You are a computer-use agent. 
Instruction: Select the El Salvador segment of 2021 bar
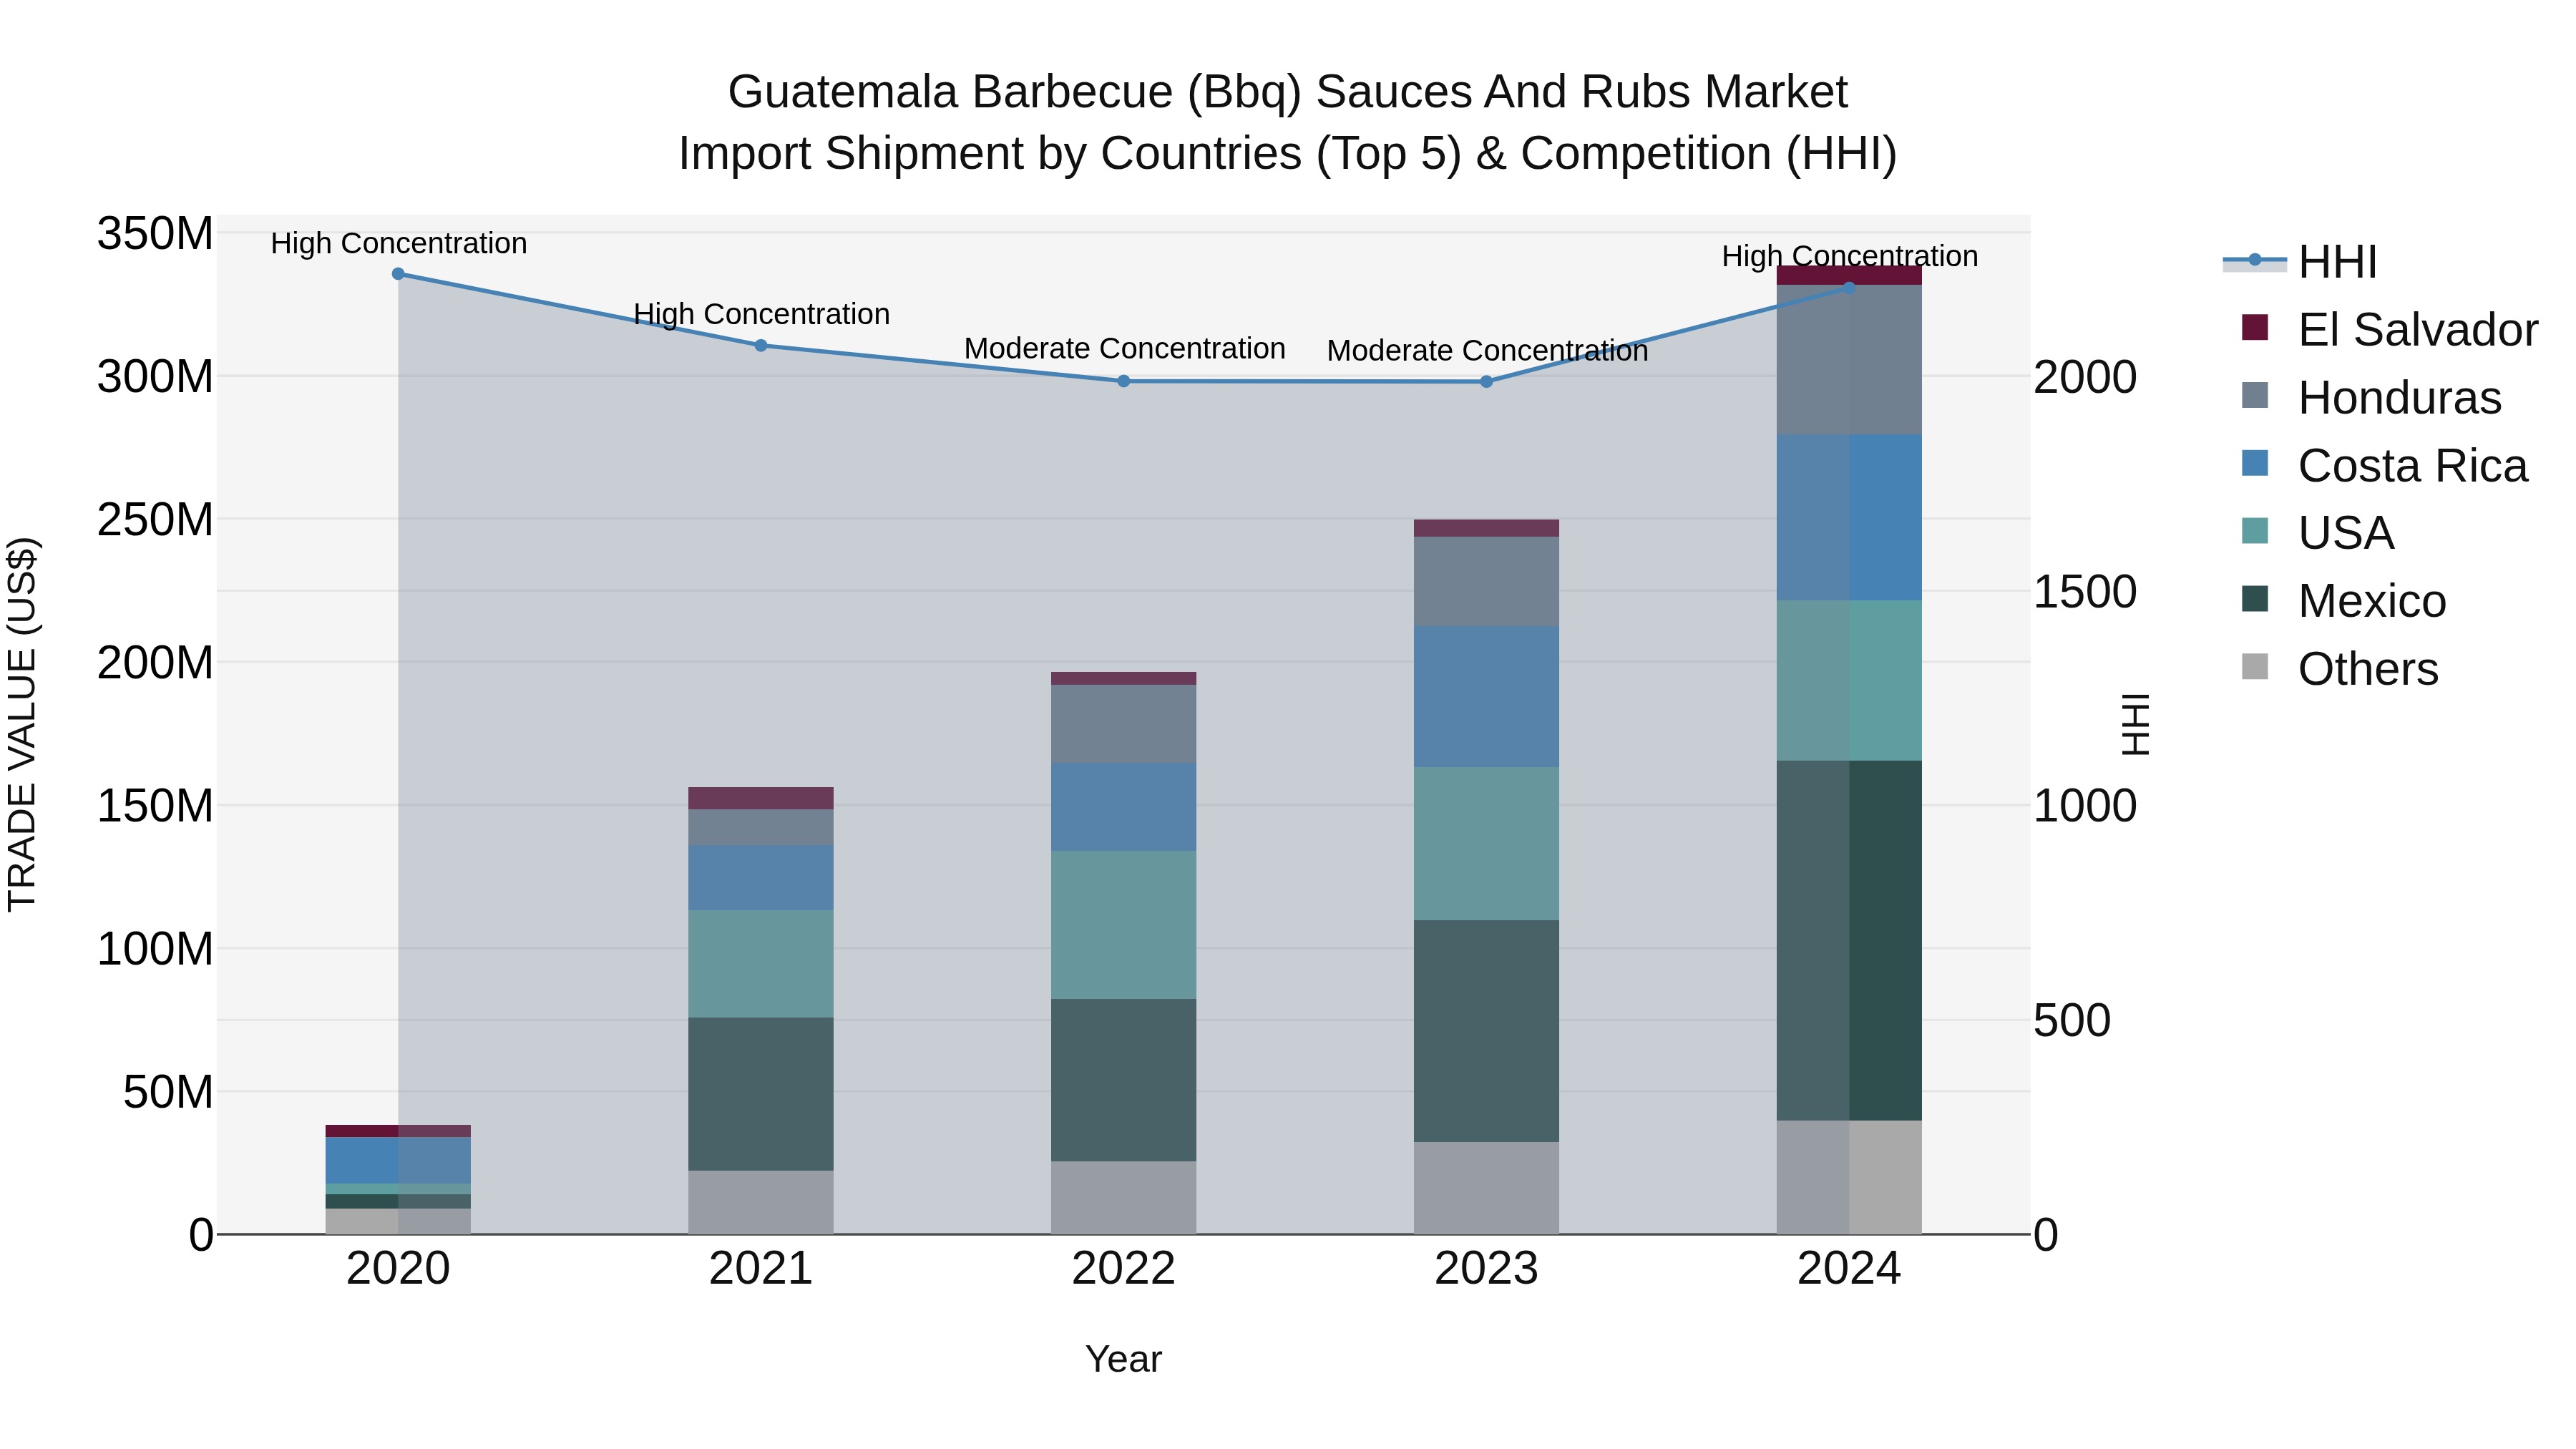click(x=761, y=798)
